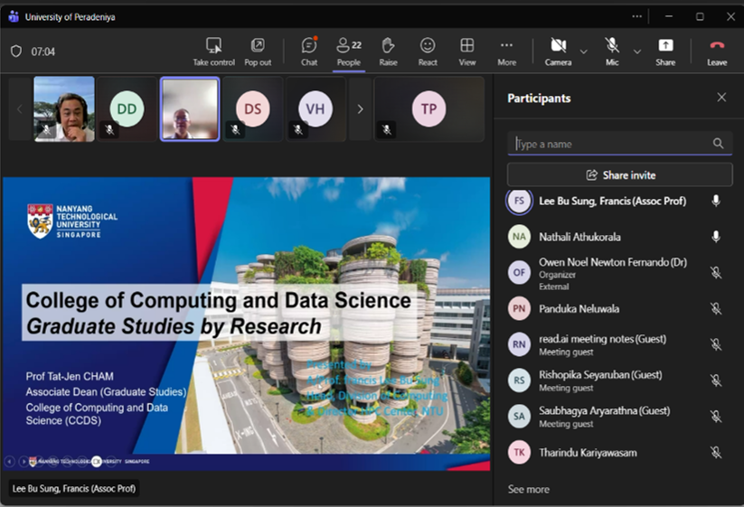
Task: Expand the Camera options dropdown arrow
Action: 584,52
